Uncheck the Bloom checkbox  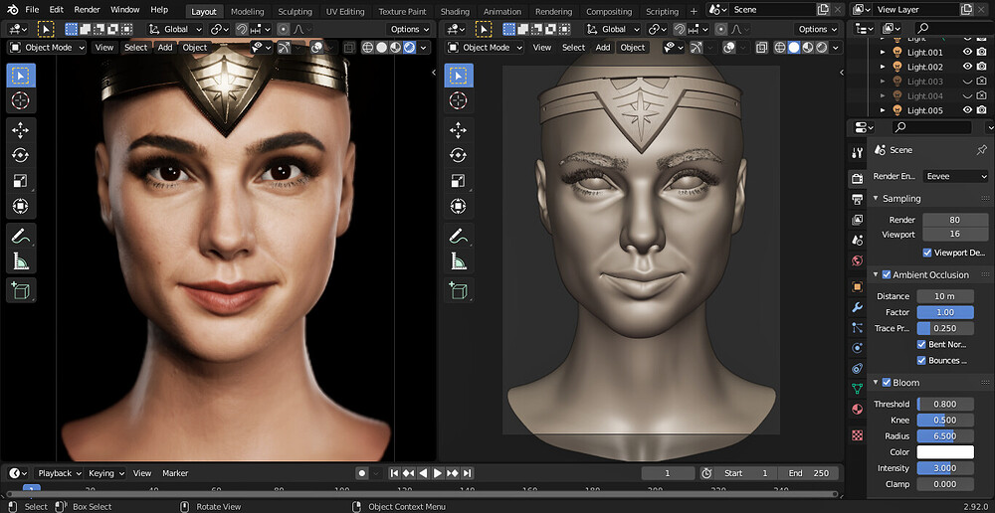[x=887, y=383]
